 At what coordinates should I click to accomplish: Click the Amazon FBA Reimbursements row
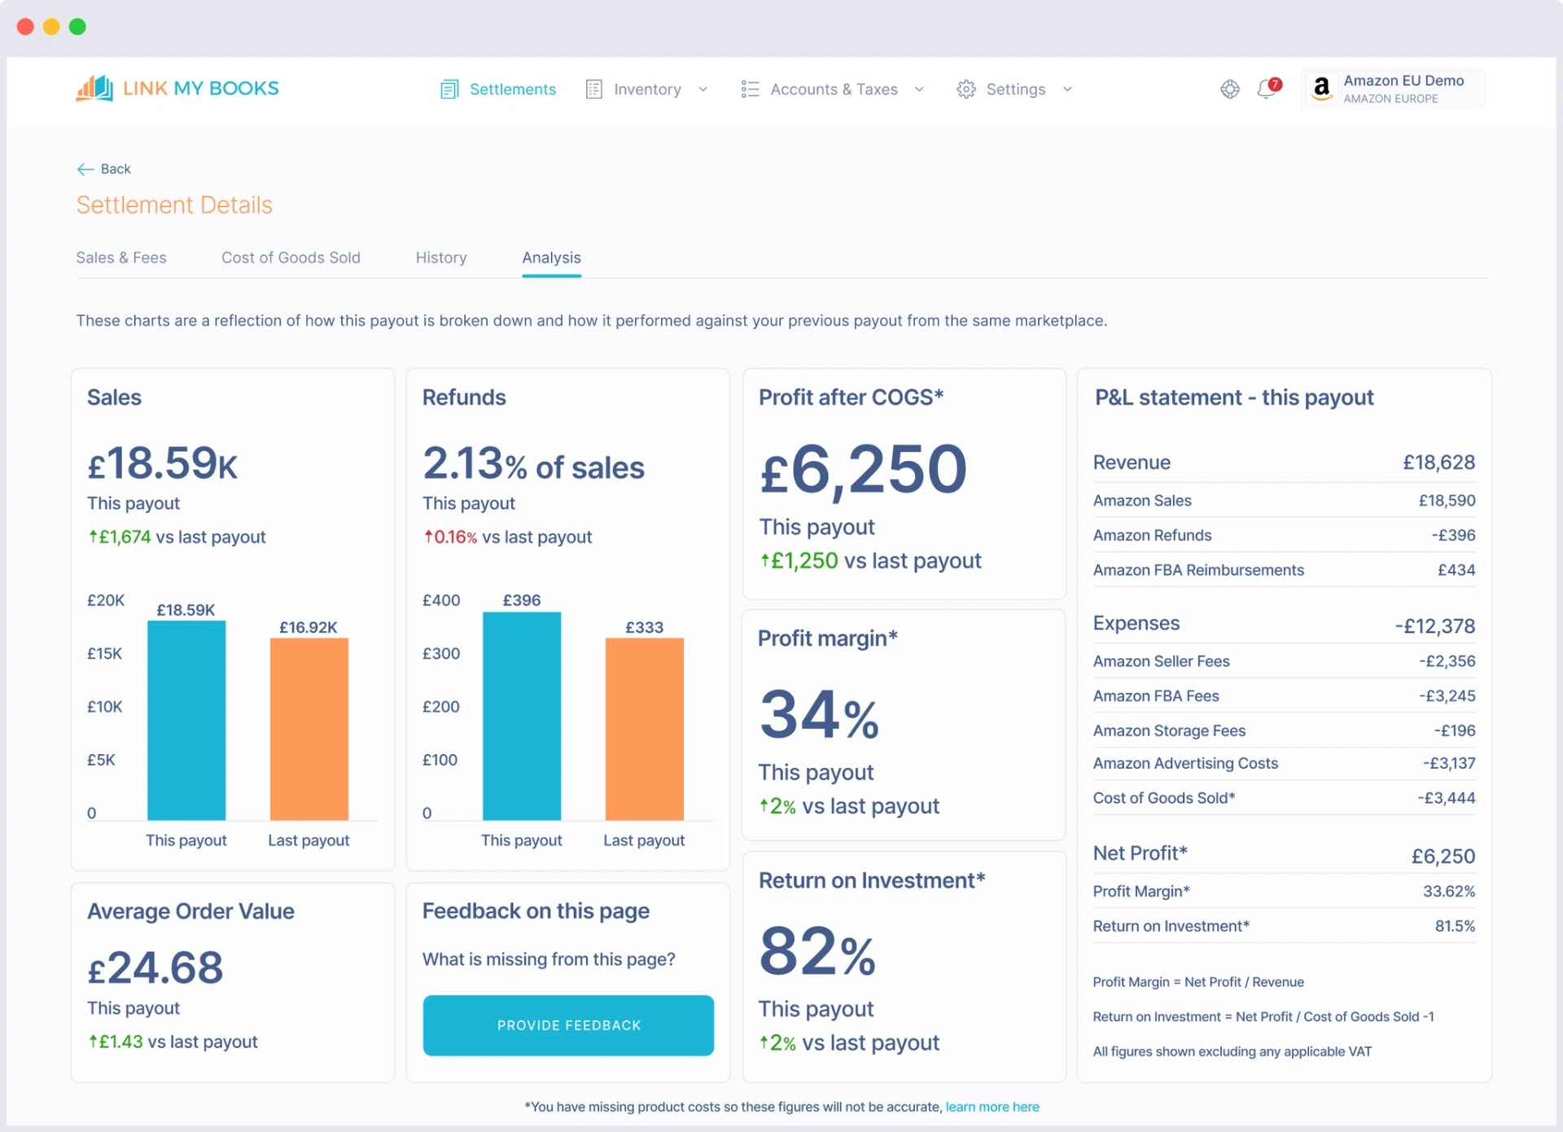tap(1284, 570)
